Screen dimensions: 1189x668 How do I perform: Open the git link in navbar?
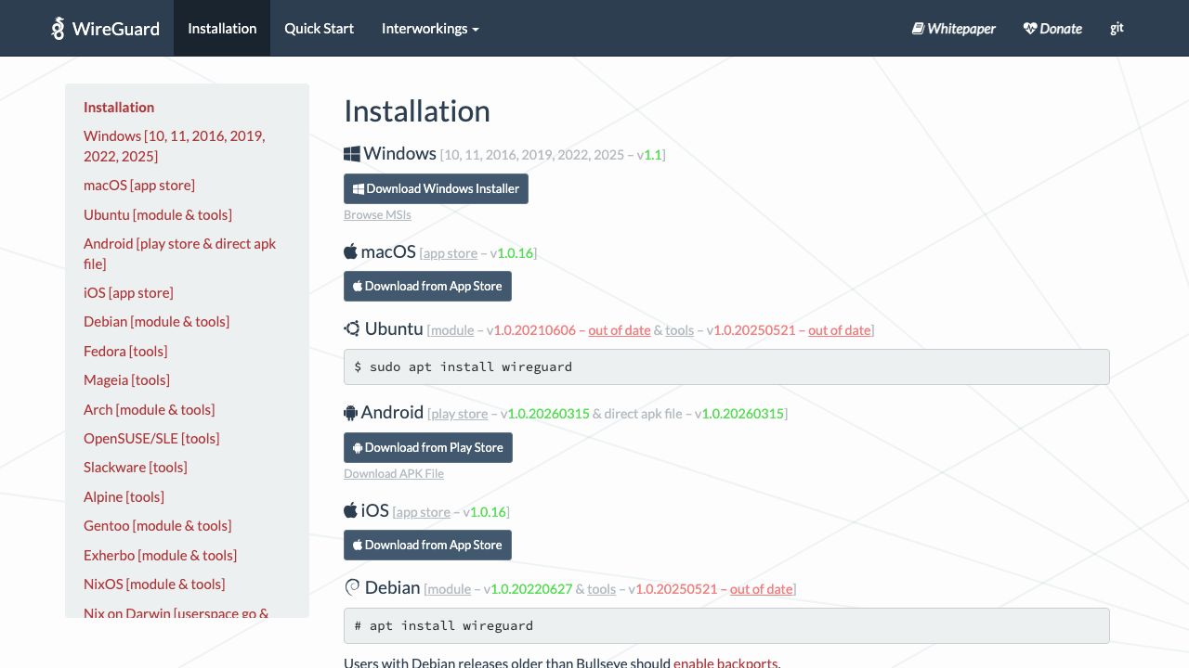(1117, 28)
